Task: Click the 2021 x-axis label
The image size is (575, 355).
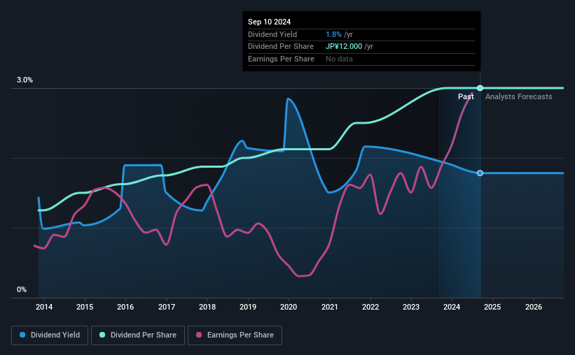Action: click(330, 307)
